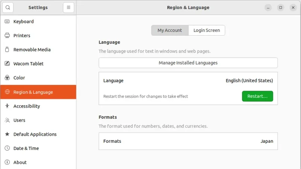This screenshot has height=169, width=301.
Task: Click the Default Applications star icon
Action: coord(7,134)
